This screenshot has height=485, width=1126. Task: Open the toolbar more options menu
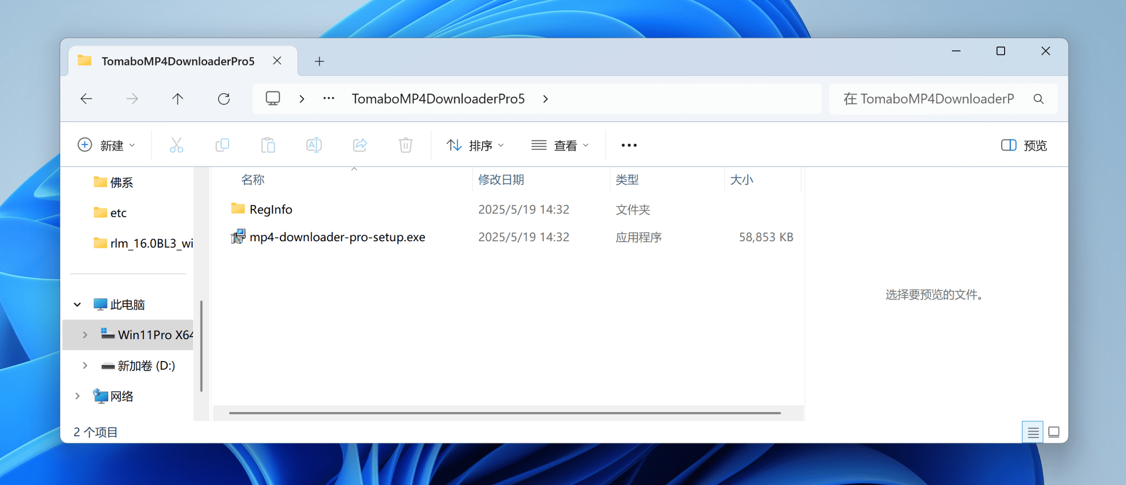[x=629, y=145]
